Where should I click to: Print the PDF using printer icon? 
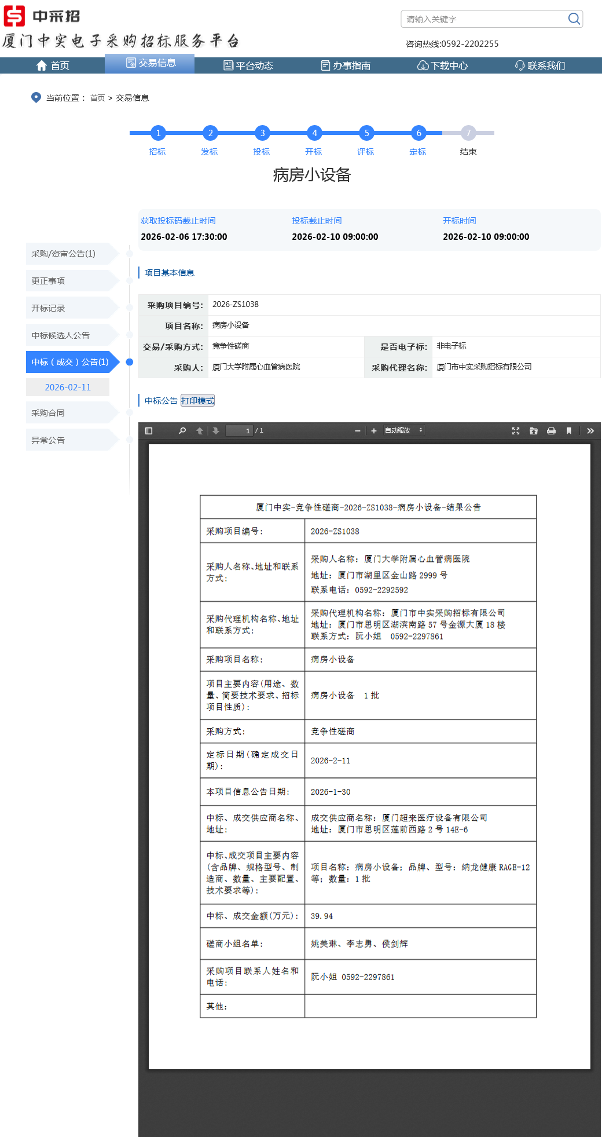point(551,431)
